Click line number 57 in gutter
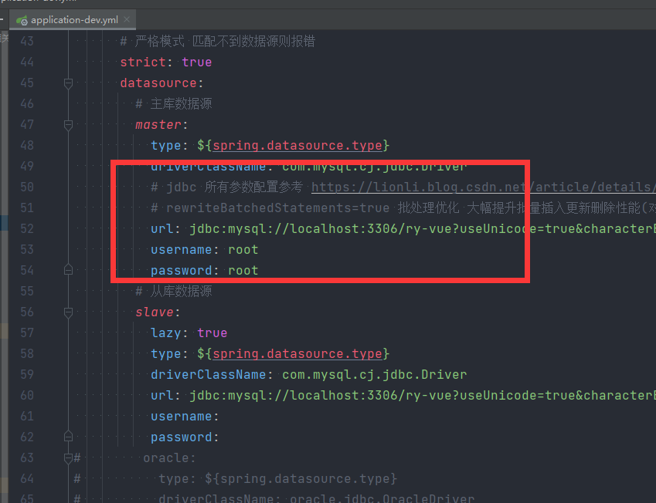Screen dimensions: 656x503 (27, 333)
